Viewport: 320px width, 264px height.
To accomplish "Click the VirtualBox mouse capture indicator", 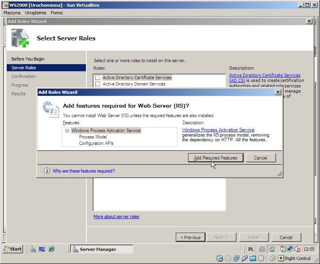I will click(x=272, y=258).
